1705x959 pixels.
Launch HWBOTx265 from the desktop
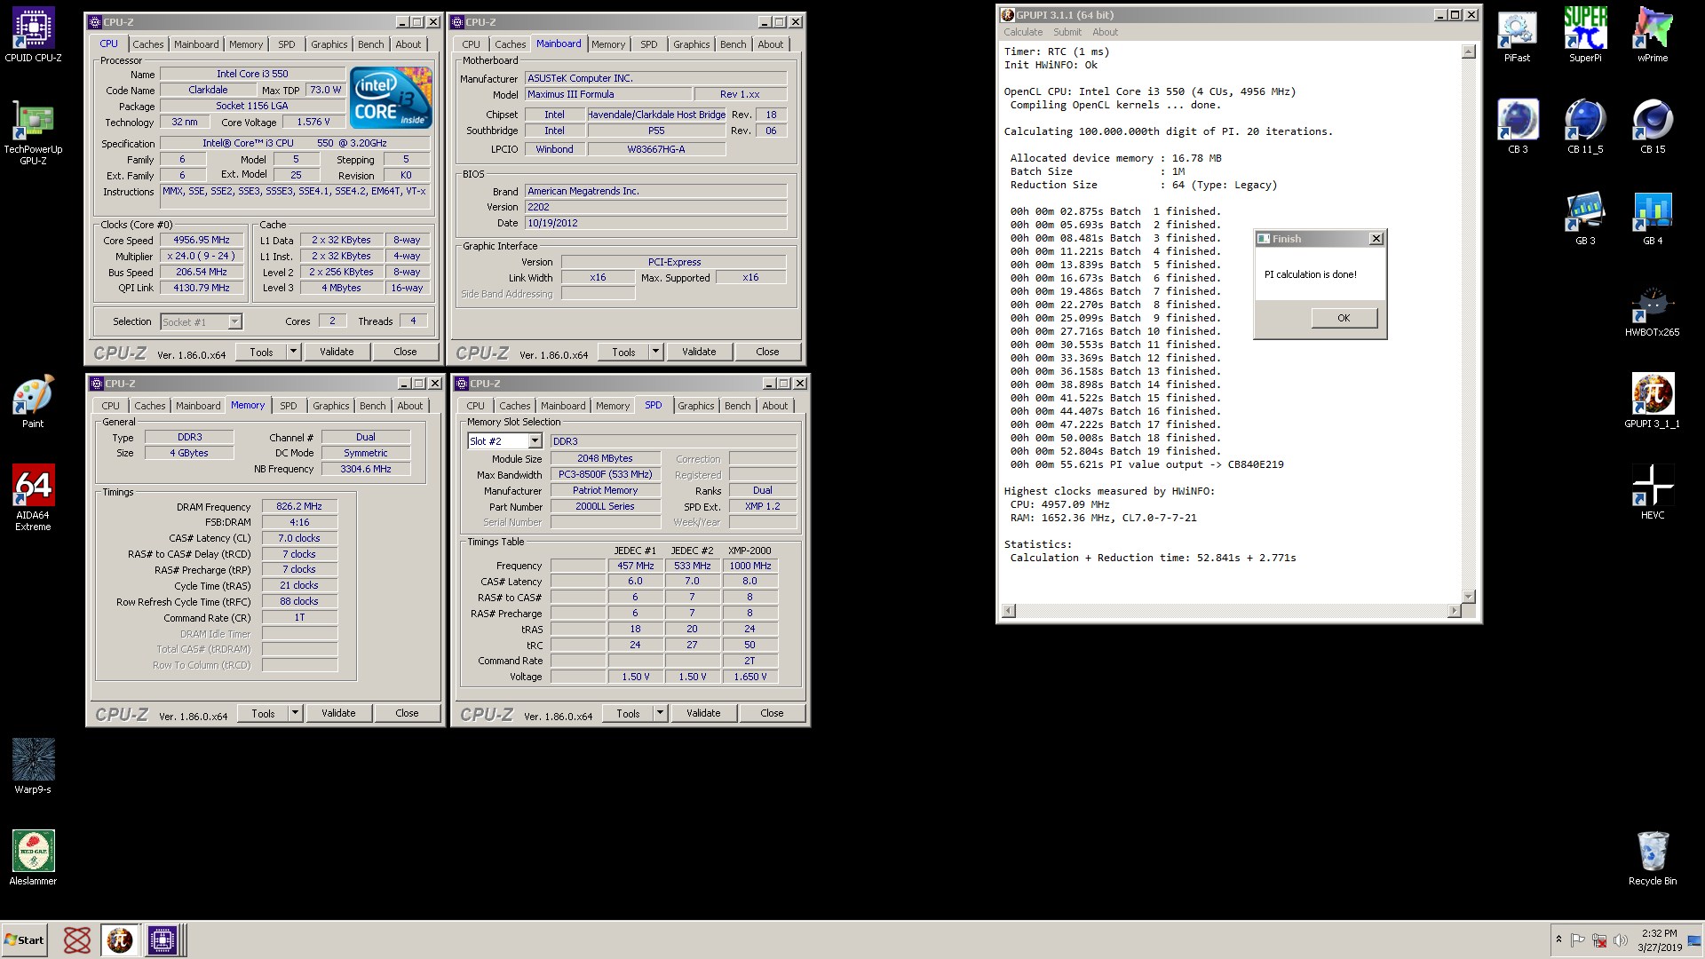1653,311
